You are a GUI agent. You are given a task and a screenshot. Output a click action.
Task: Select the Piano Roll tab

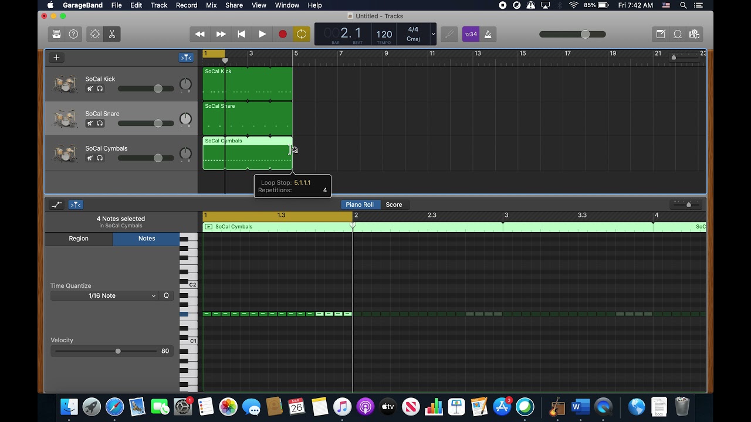(360, 205)
